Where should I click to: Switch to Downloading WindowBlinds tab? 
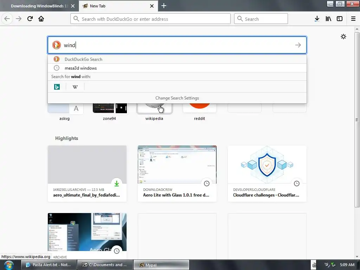point(39,6)
